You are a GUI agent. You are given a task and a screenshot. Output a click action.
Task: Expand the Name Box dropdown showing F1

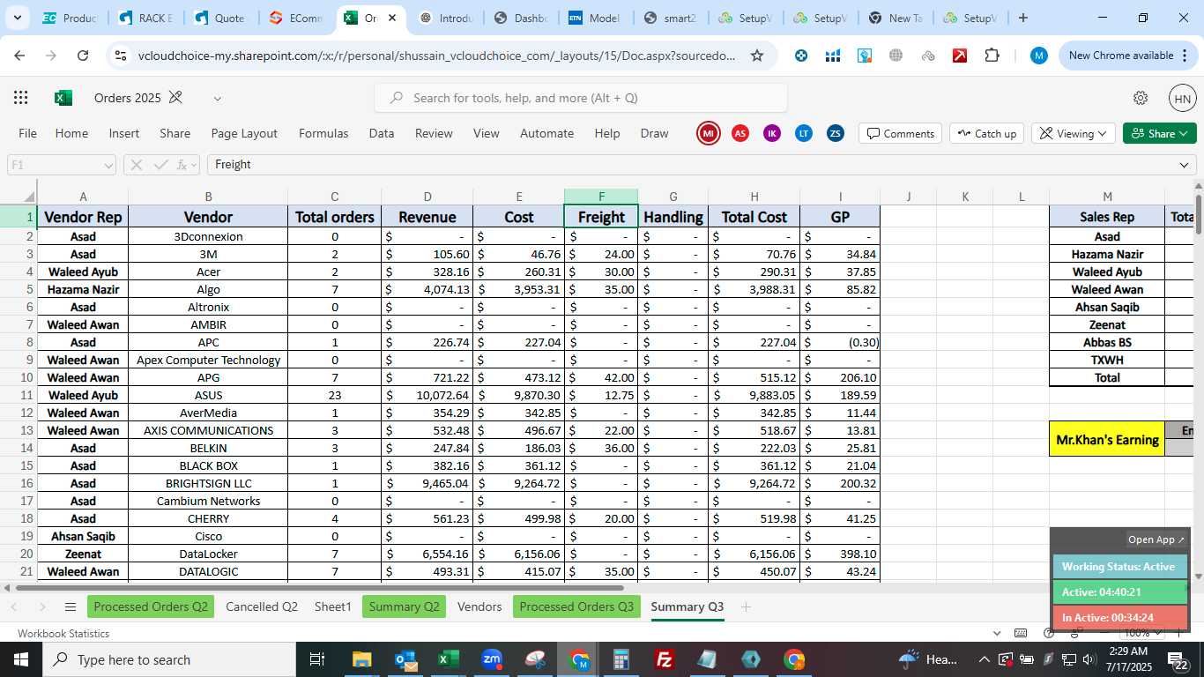click(108, 165)
